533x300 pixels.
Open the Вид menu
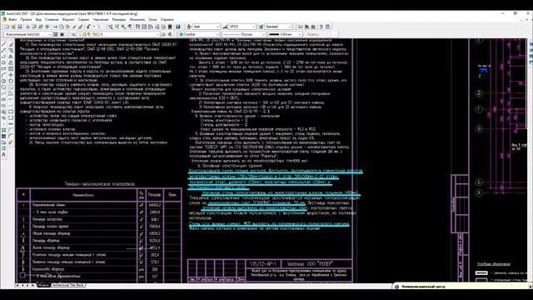pyautogui.click(x=38, y=20)
